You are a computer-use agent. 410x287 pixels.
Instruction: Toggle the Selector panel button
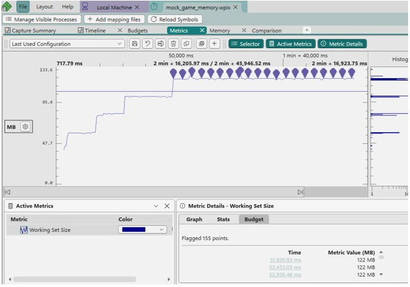[x=246, y=44]
